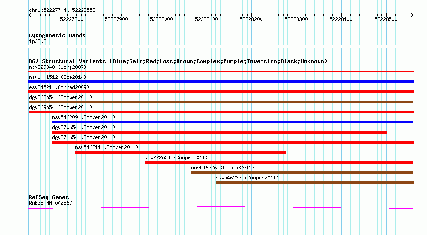This screenshot has height=235, width=427.
Task: Select the red nsv546211 loss bar
Action: point(181,152)
